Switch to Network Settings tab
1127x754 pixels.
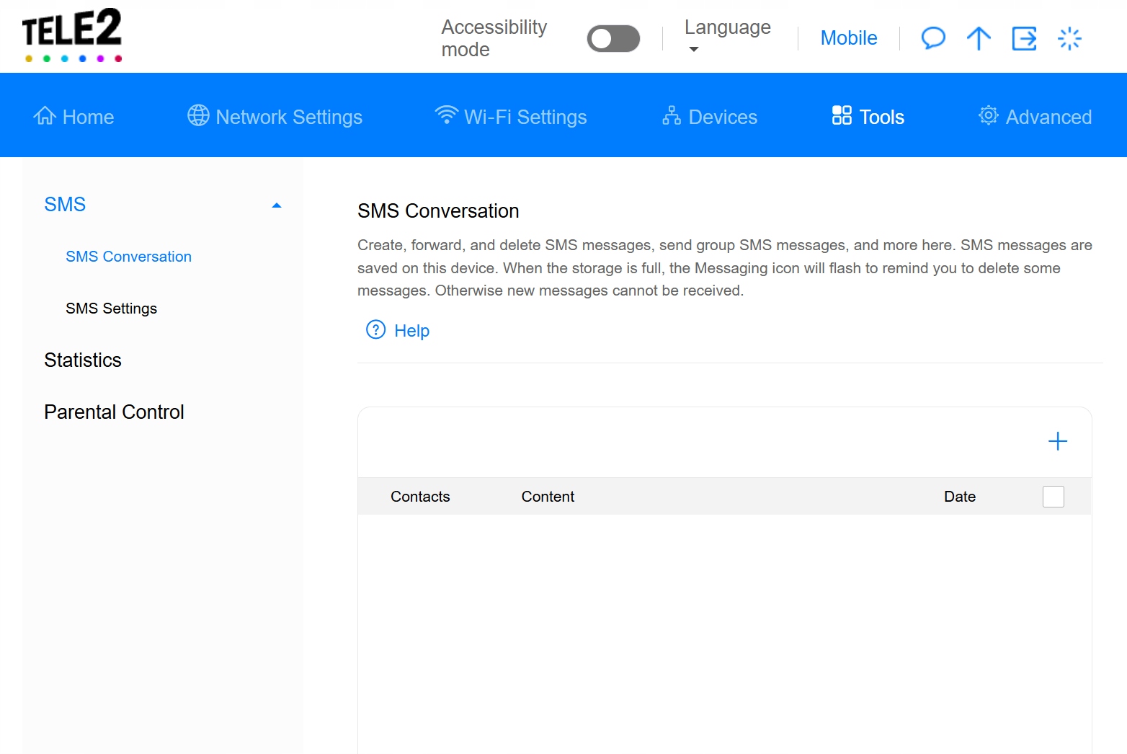275,117
